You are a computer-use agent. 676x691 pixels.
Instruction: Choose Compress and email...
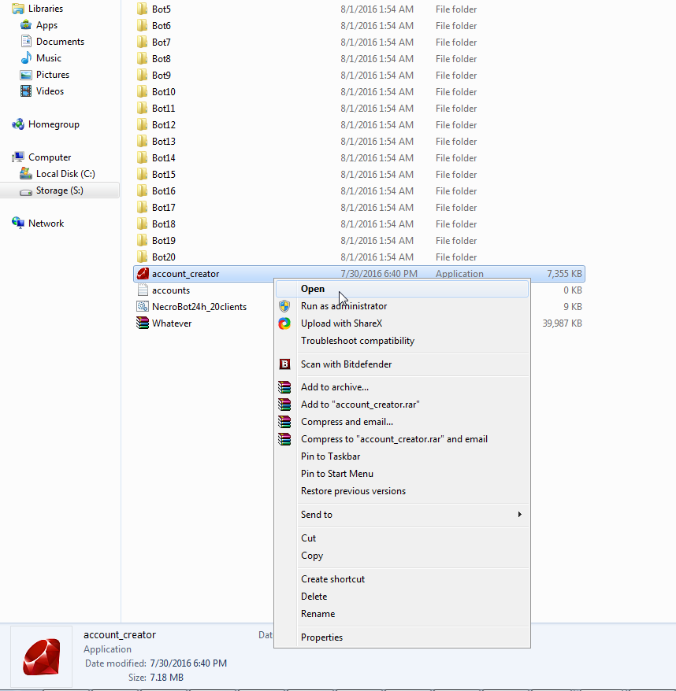(402, 422)
